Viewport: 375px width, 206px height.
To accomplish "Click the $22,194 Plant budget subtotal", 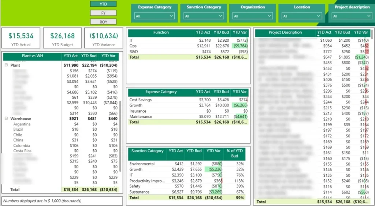I will click(x=89, y=65).
